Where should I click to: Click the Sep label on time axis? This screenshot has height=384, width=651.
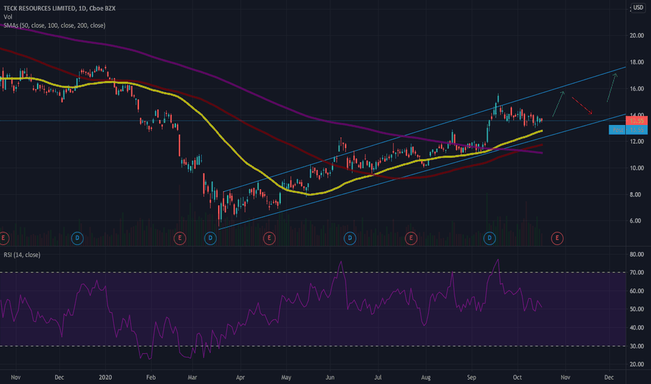coord(471,377)
